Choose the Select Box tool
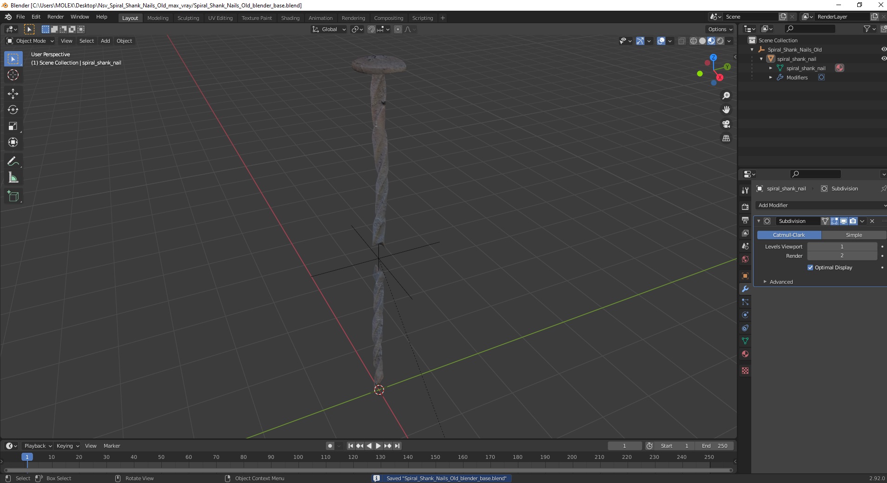 (x=13, y=59)
